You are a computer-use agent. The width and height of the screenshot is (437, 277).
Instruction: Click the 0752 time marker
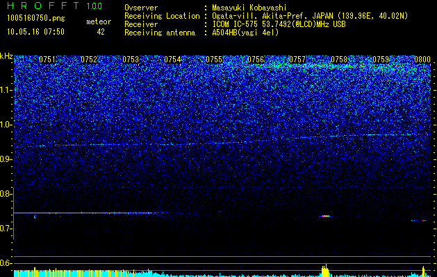(x=89, y=60)
